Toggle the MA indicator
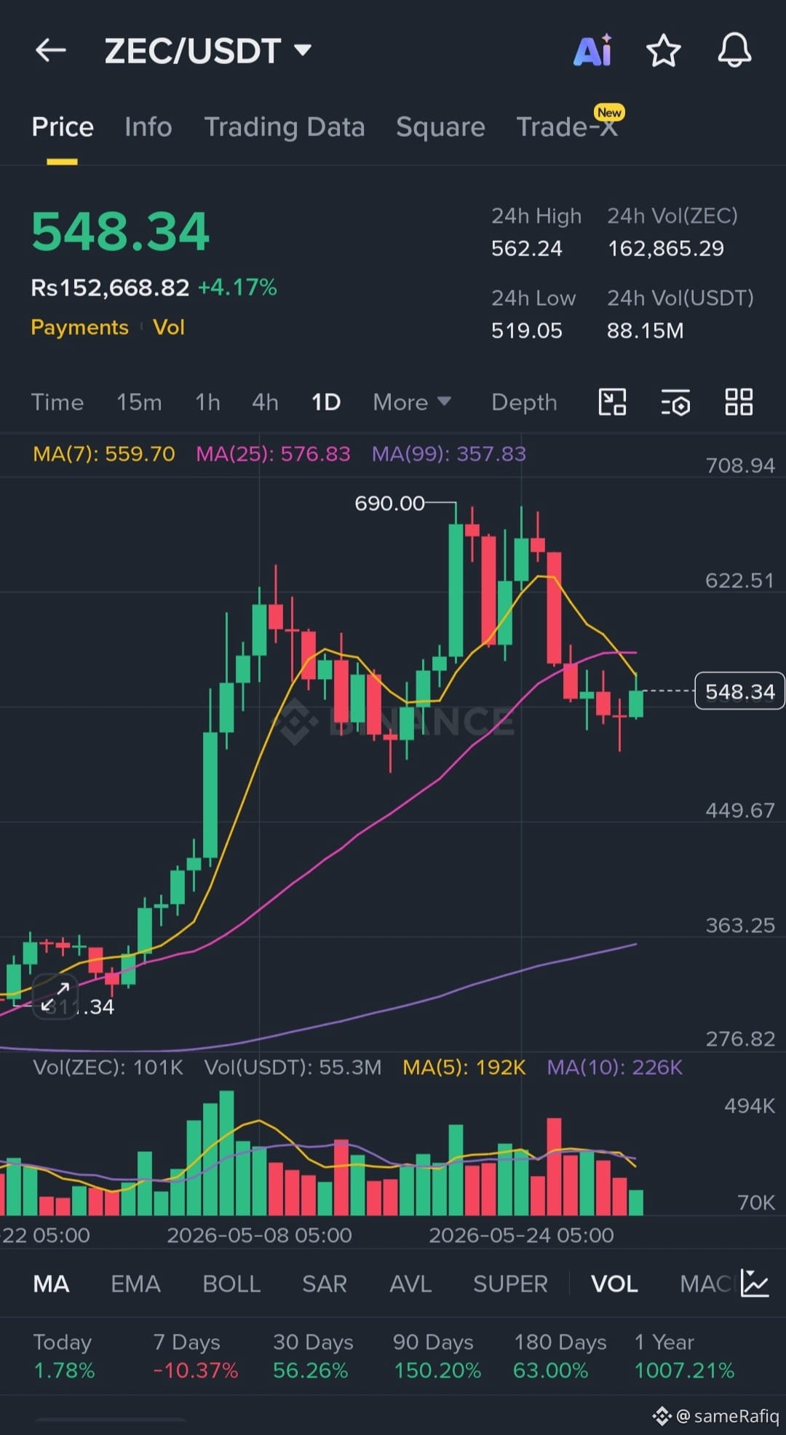Screen dimensions: 786x1435 (51, 1284)
